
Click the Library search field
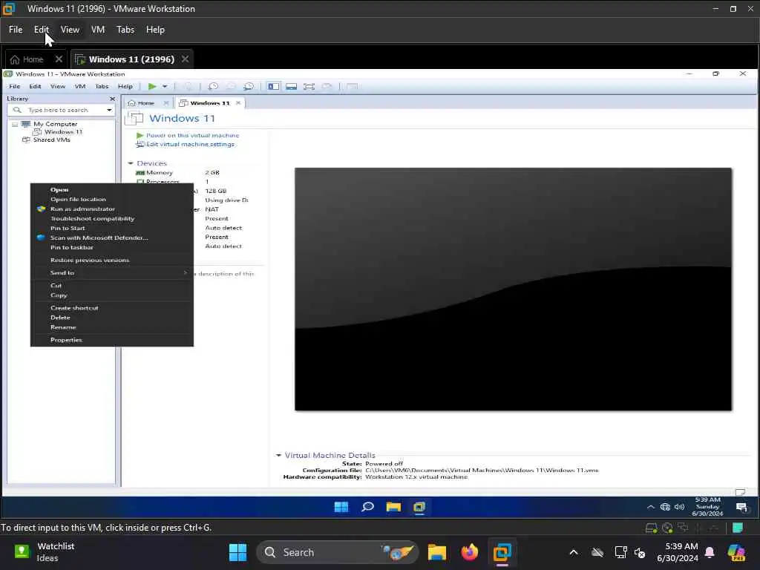coord(61,110)
